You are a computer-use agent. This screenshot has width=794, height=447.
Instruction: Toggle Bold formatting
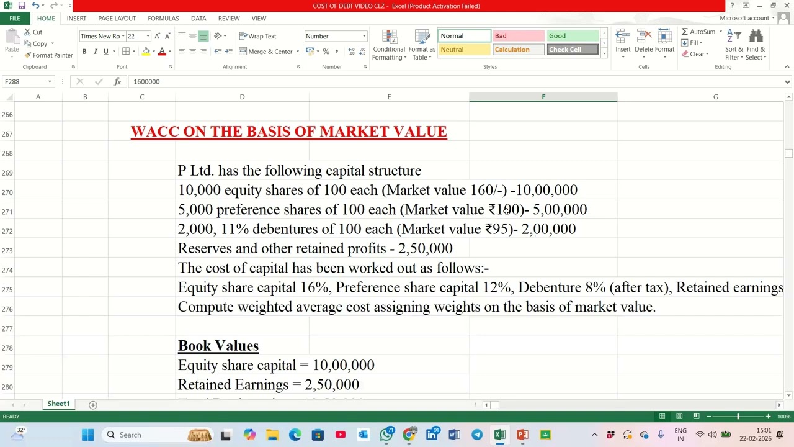(84, 52)
